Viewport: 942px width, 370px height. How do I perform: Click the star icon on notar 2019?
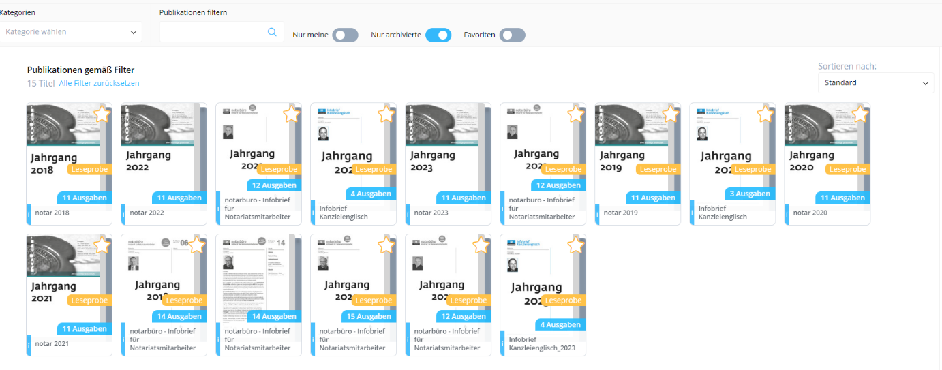[x=671, y=114]
